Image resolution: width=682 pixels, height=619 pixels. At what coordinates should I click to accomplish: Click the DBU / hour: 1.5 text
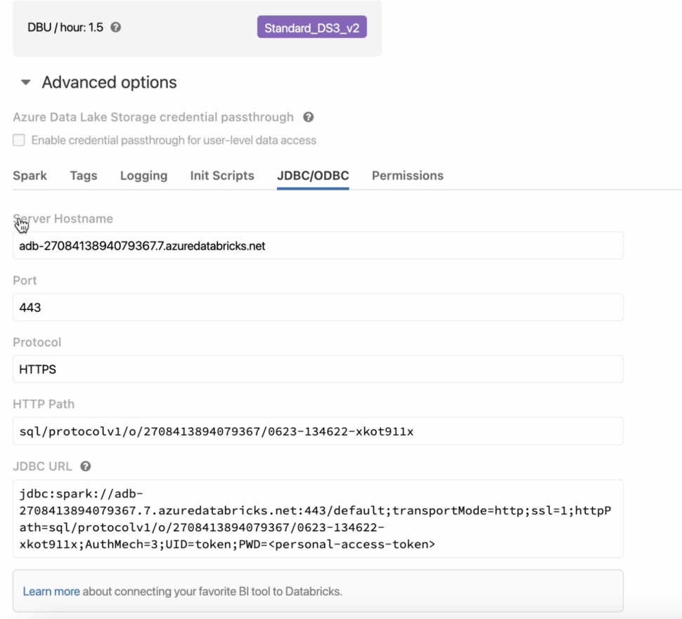tap(65, 27)
